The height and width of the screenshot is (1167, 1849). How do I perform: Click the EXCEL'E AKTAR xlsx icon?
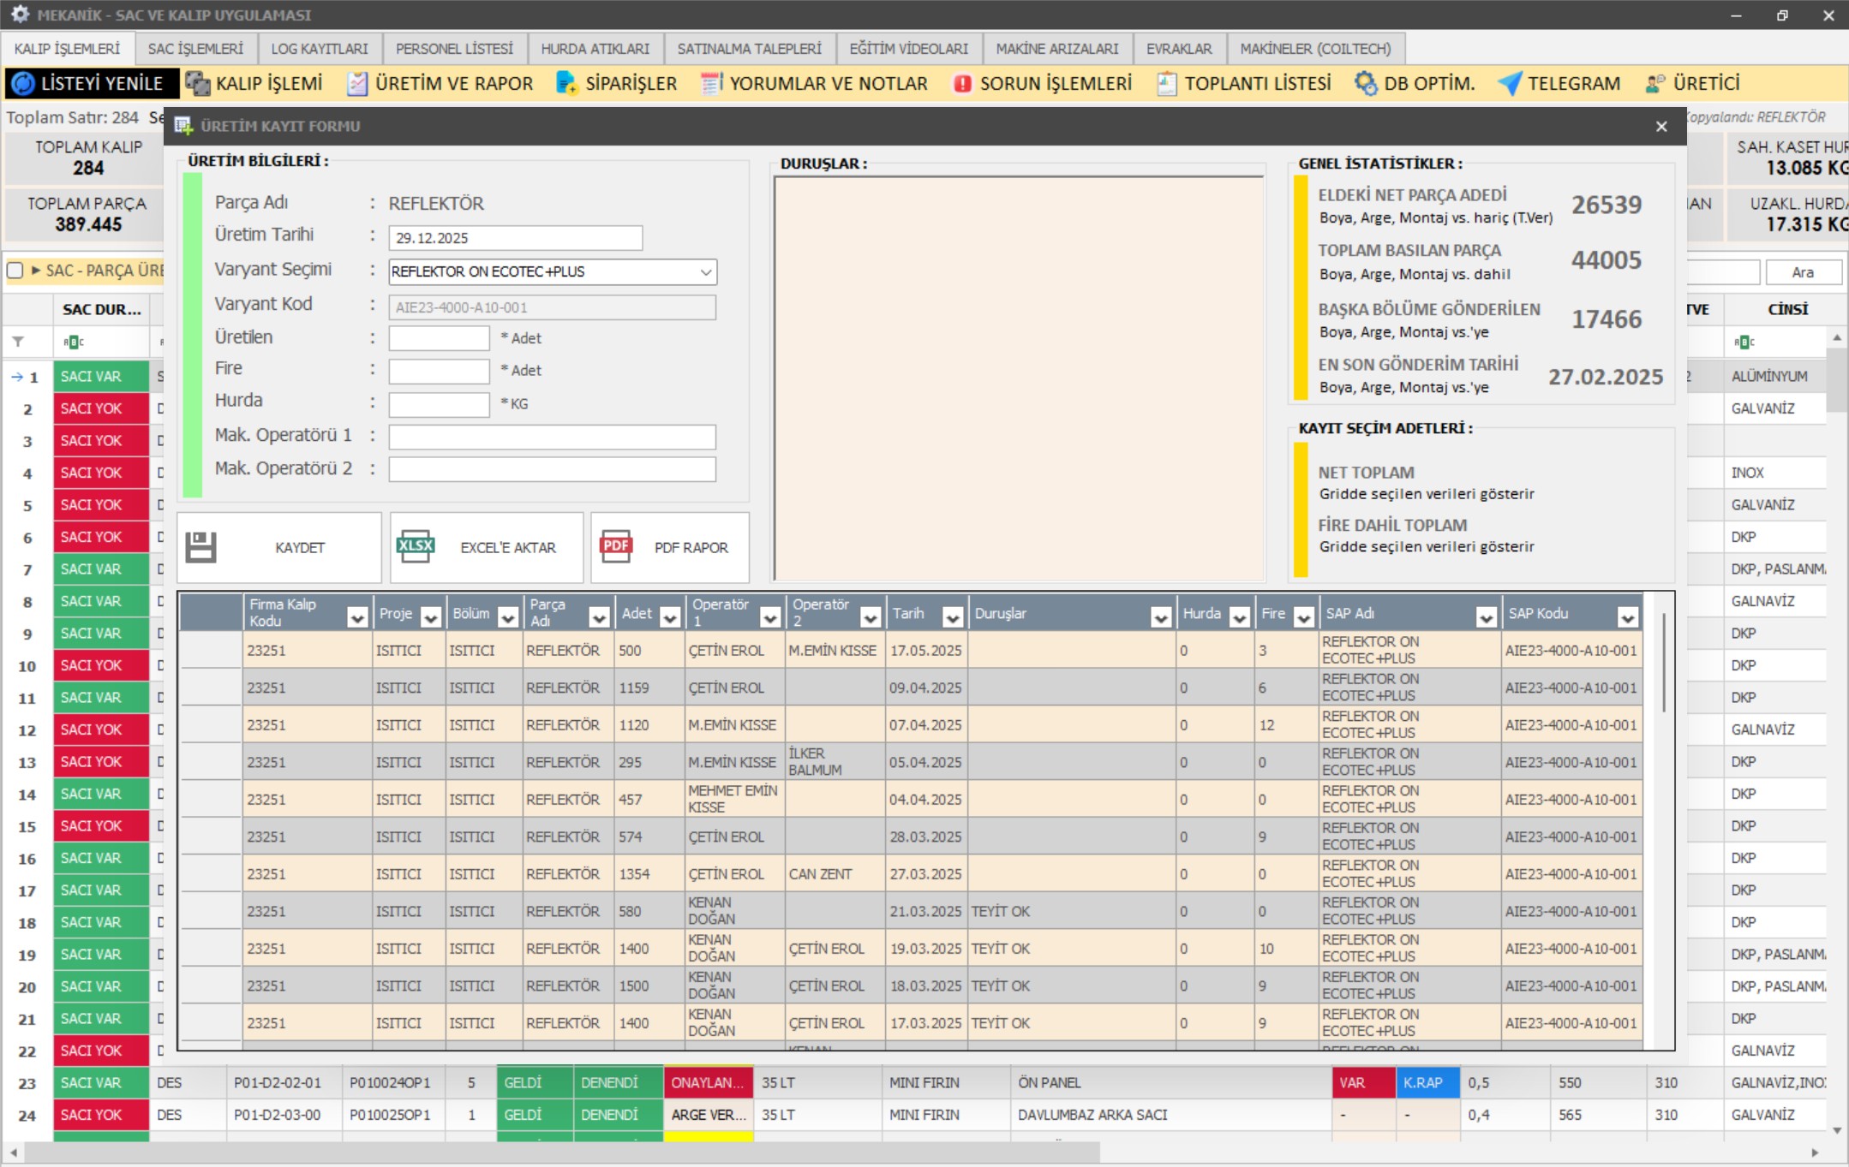click(x=416, y=546)
